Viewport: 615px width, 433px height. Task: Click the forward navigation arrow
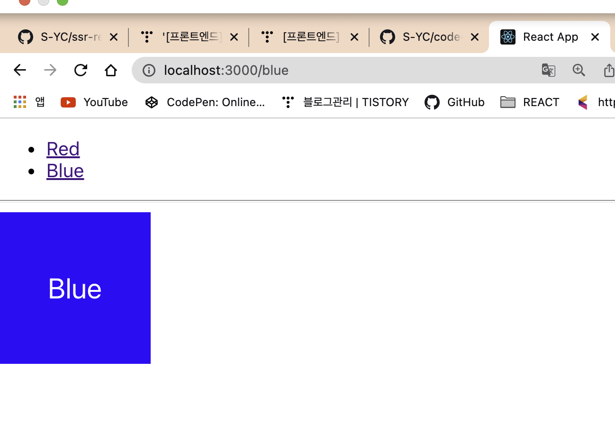(50, 70)
